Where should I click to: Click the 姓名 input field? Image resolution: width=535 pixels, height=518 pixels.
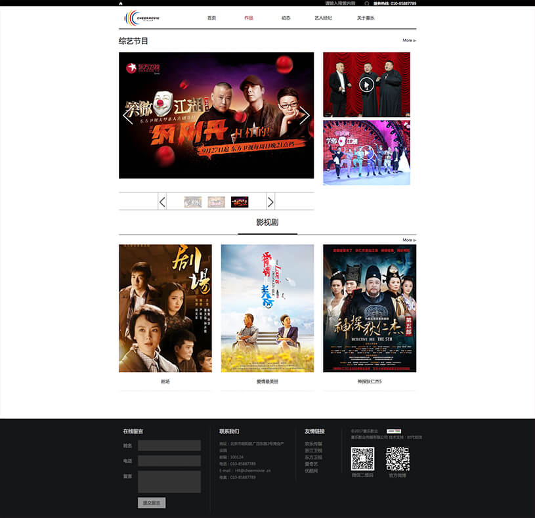169,445
